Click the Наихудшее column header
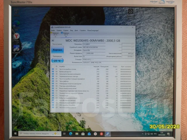This screenshot has height=140, width=187. tap(104, 66)
